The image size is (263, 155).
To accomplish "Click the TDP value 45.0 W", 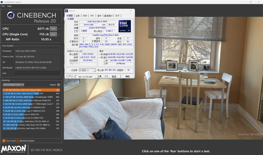I will click(x=111, y=25).
